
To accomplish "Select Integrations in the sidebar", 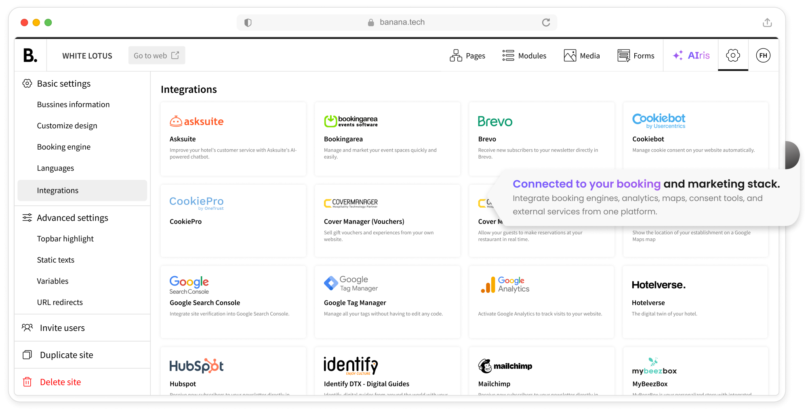I will tap(82, 190).
